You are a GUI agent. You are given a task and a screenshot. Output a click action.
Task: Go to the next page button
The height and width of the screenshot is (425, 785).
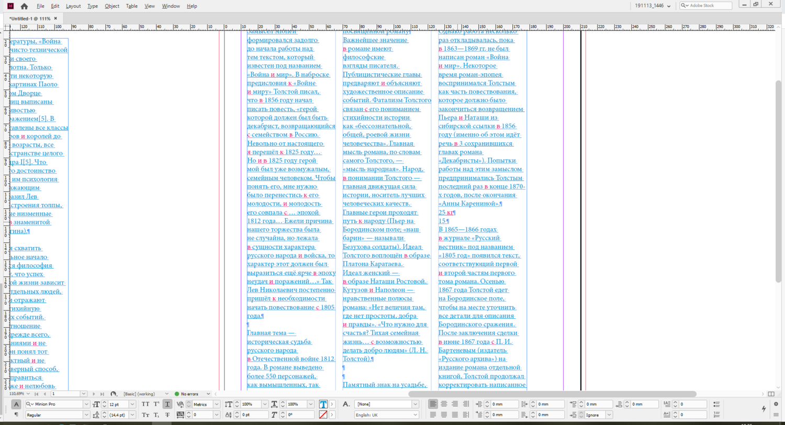[x=93, y=394]
